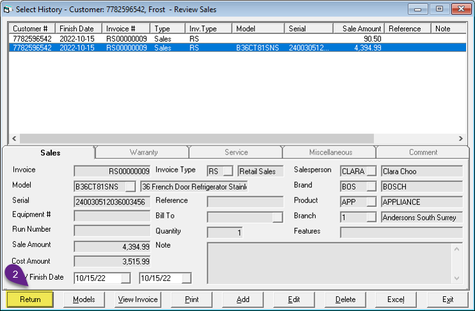Open the Invoice Type RS lookup button
This screenshot has height=311, width=475.
(228, 171)
